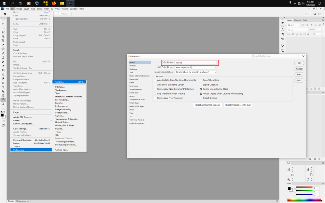Select the Move tool

3,24
